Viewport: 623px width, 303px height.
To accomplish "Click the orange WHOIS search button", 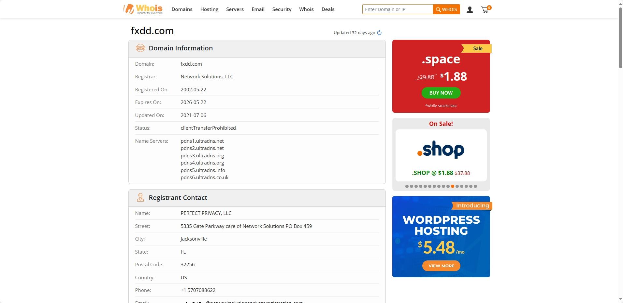I will coord(446,9).
